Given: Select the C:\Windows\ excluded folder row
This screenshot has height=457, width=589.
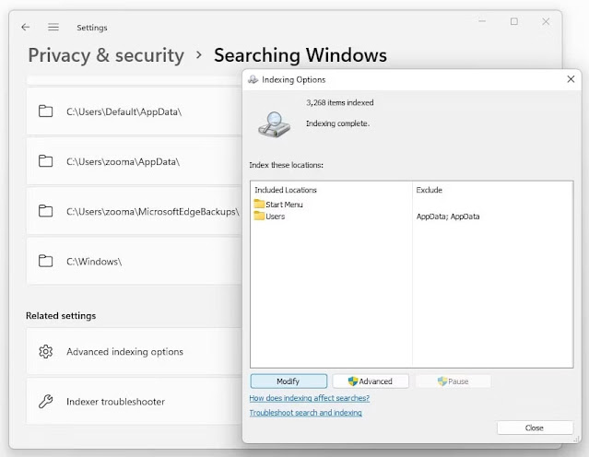Looking at the screenshot, I should 134,261.
